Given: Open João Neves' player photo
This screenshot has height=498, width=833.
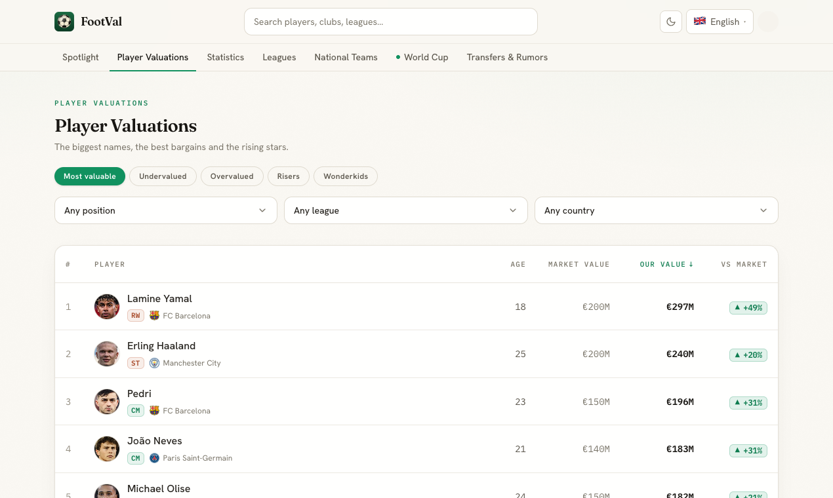Looking at the screenshot, I should click(x=107, y=449).
